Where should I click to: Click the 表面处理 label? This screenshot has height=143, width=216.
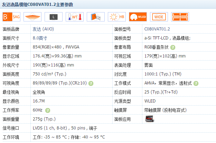[122, 65]
